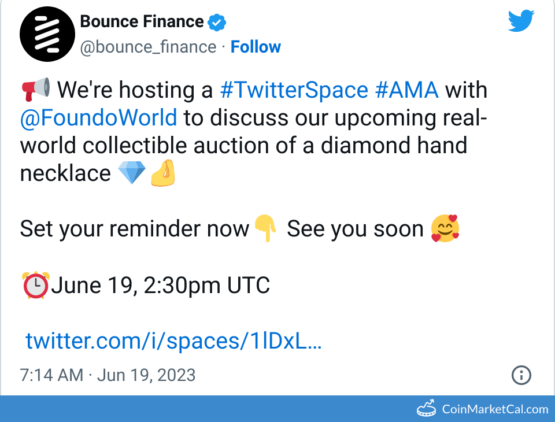The width and height of the screenshot is (555, 422).
Task: Click the smiling face with hearts emoji
Action: 445,229
